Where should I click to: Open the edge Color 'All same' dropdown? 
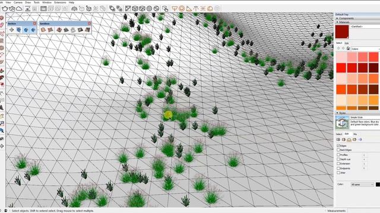(362, 185)
